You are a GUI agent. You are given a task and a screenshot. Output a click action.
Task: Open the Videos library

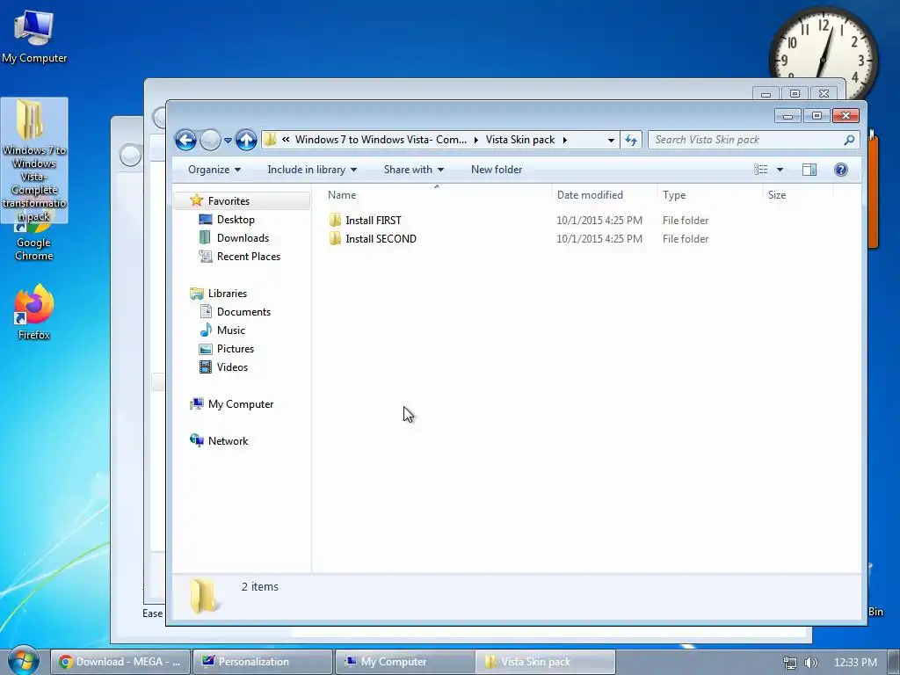232,367
